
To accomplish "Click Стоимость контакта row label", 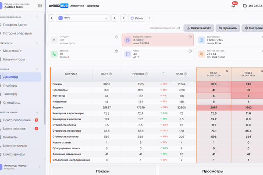I will tap(65, 136).
